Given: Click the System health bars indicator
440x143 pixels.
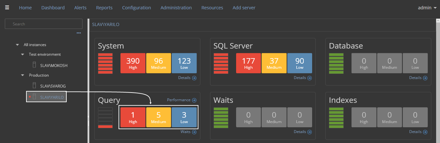Looking at the screenshot, I should [105, 63].
